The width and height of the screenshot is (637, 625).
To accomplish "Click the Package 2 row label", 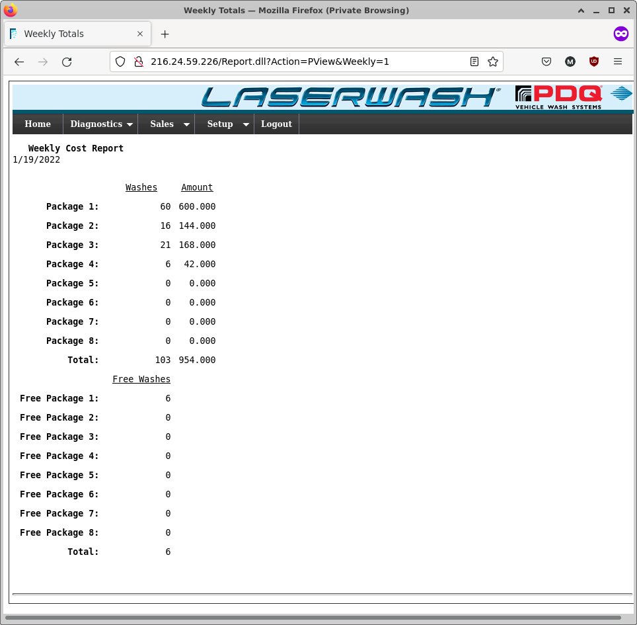I will click(72, 226).
